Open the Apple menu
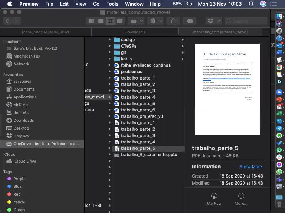The image size is (285, 213). 10,4
